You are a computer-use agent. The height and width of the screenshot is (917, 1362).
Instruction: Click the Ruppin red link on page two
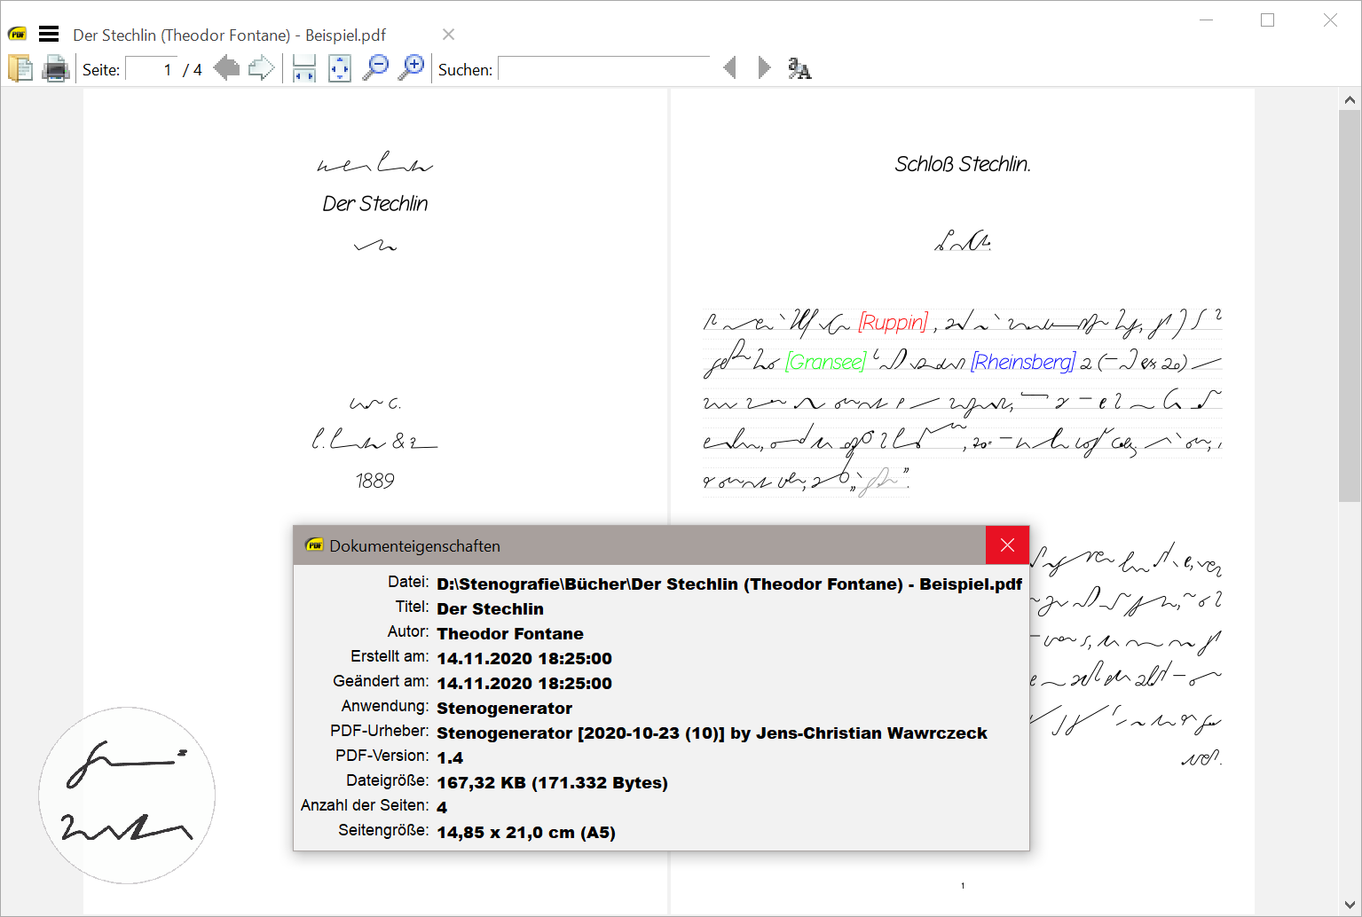point(893,323)
